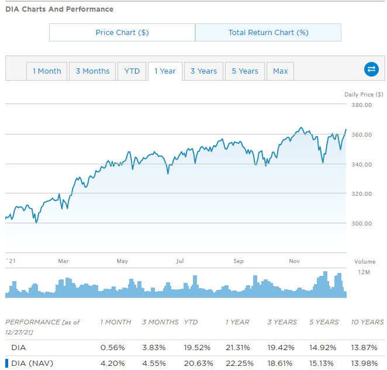The image size is (387, 370).
Task: Click the 360.00 price axis value
Action: click(x=362, y=135)
